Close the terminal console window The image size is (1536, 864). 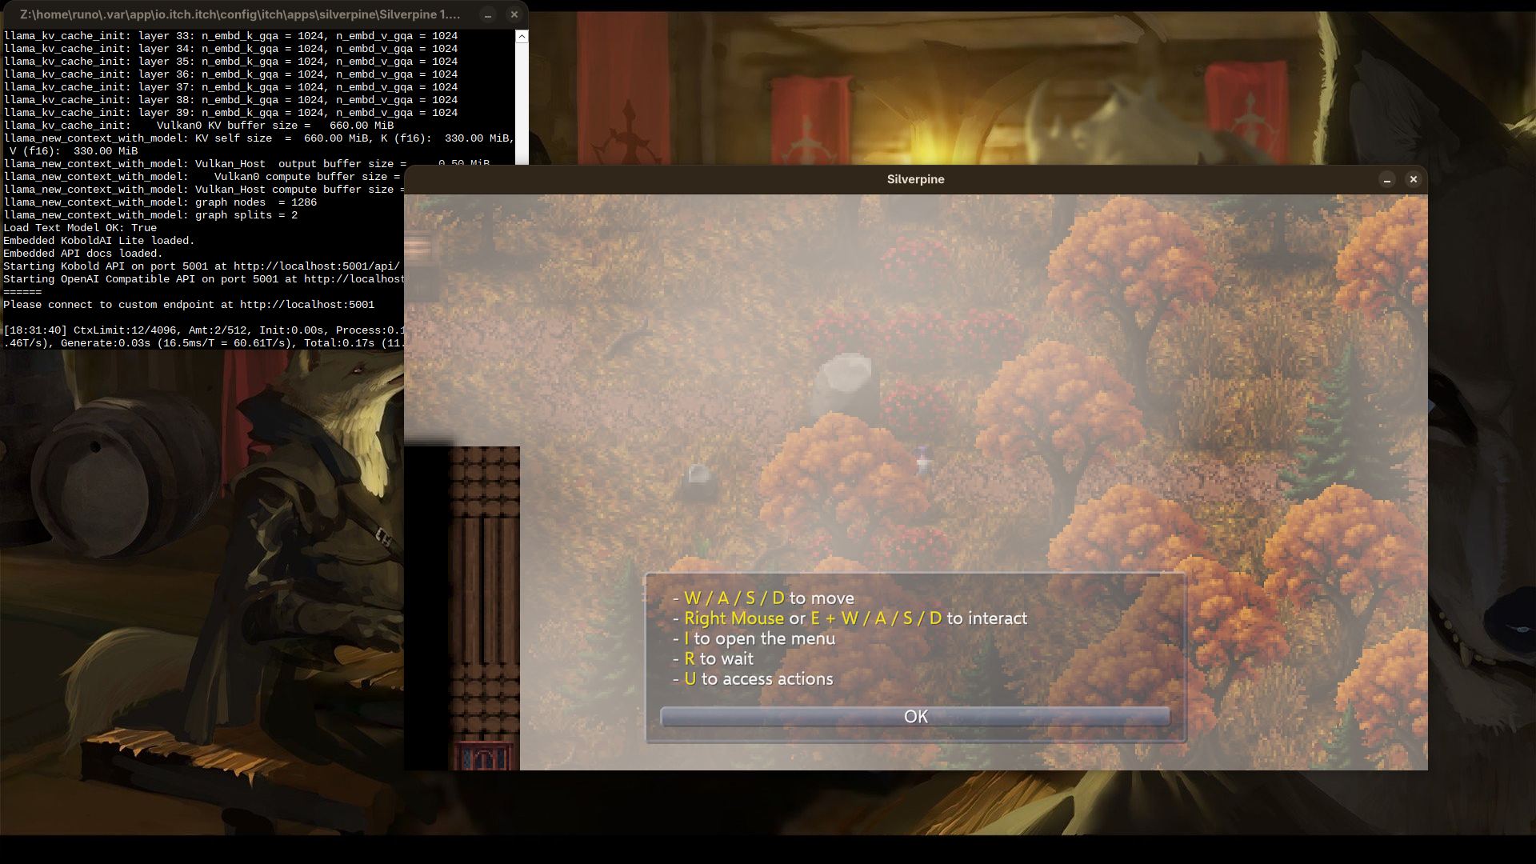click(x=514, y=14)
